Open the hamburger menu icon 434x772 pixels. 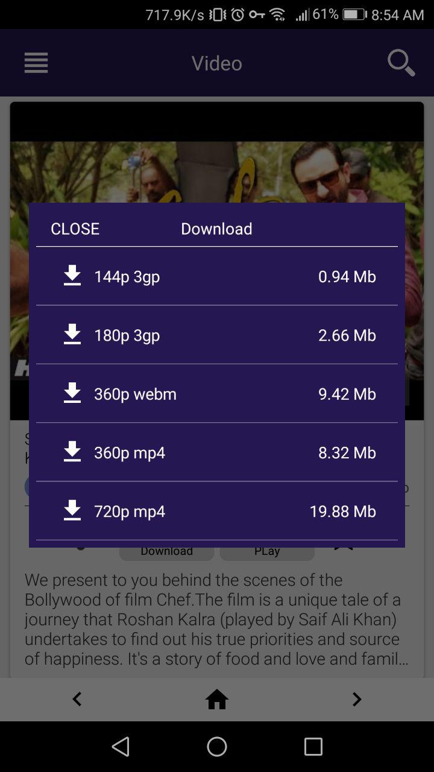point(36,63)
